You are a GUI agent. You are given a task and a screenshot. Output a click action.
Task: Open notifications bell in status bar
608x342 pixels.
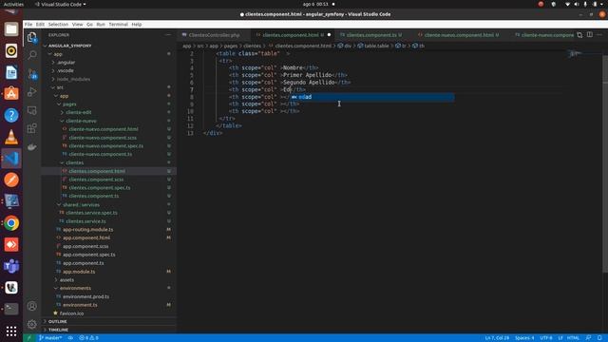(599, 338)
